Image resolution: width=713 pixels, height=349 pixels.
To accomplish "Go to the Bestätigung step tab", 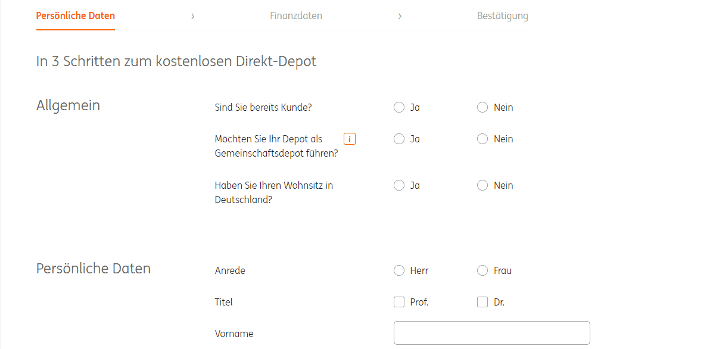I will 503,16.
